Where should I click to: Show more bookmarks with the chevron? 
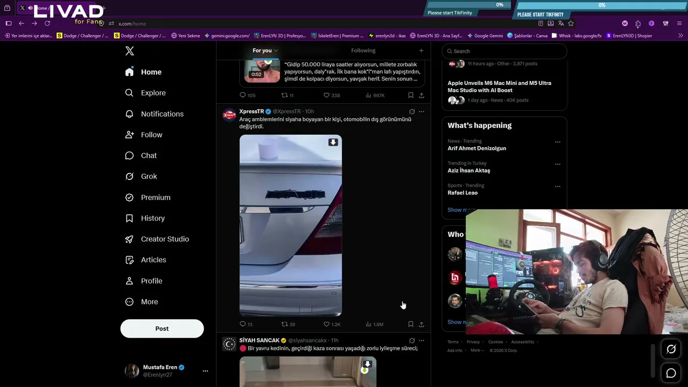coord(680,35)
